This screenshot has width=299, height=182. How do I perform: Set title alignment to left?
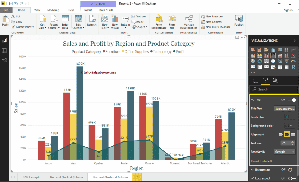(x=281, y=134)
